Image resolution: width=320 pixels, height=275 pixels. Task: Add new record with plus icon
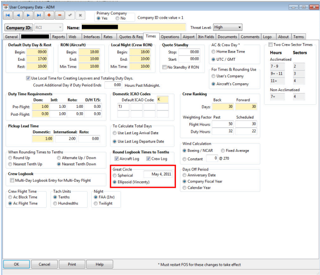(49, 15)
